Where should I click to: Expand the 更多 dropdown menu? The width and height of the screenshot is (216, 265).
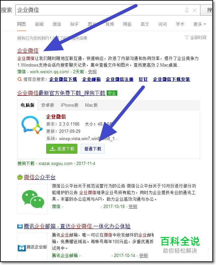(200, 24)
